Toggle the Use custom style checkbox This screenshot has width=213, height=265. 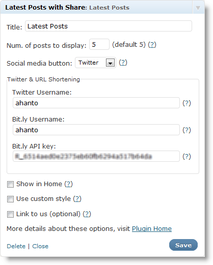pyautogui.click(x=10, y=199)
